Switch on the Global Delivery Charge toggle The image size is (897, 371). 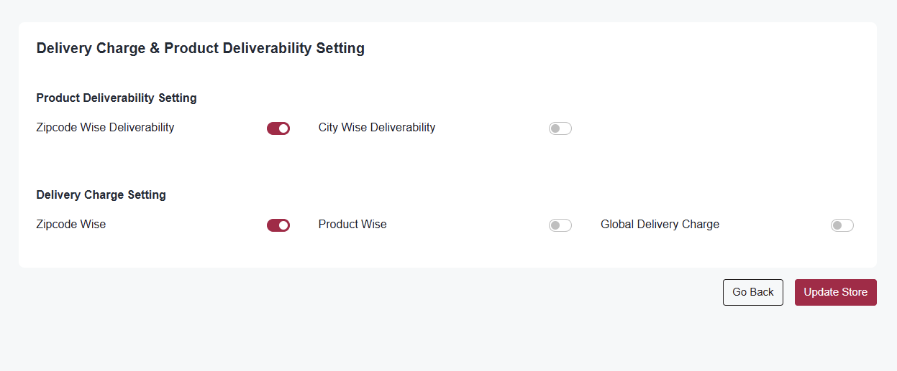842,225
